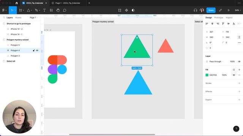Click the user avatar in toolbar
The width and height of the screenshot is (243, 136).
(x=202, y=10)
